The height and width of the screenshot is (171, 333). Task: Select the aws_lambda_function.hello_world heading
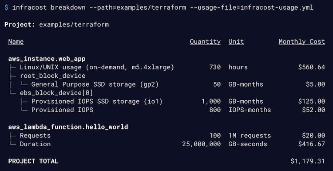tap(68, 127)
